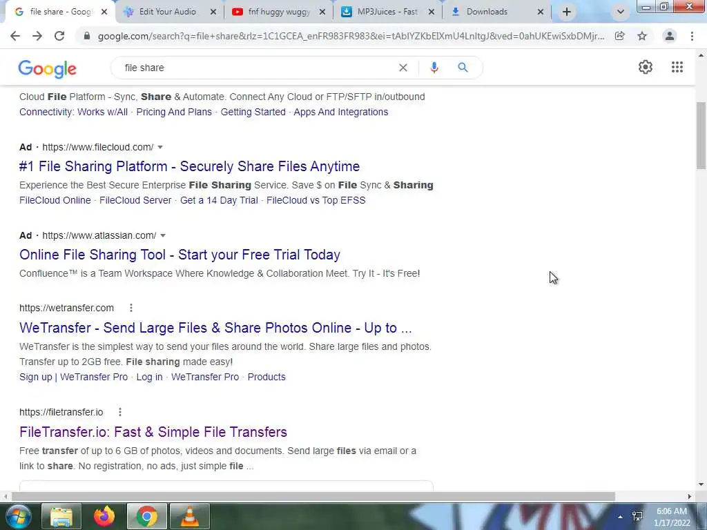The width and height of the screenshot is (707, 530).
Task: Select the 'file share - Google' tab
Action: click(60, 12)
